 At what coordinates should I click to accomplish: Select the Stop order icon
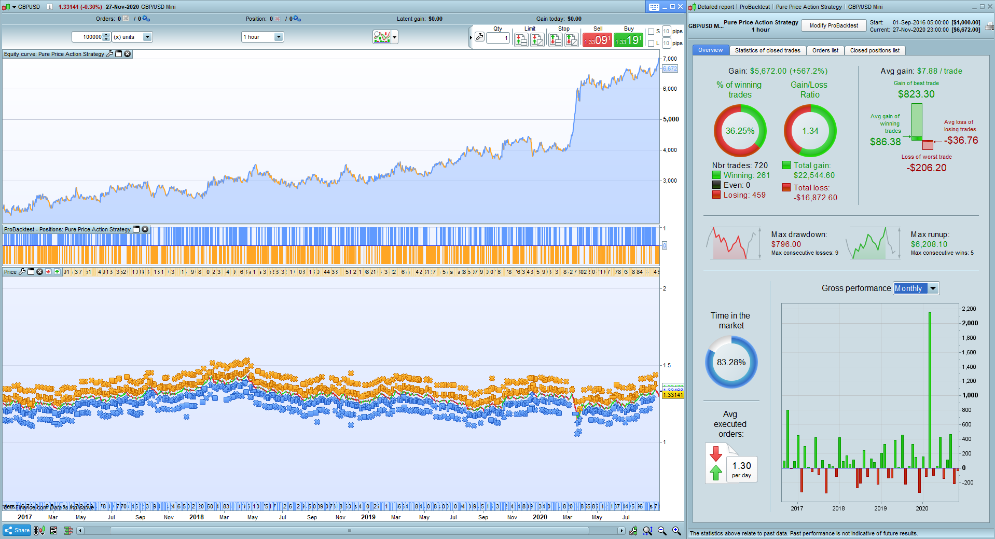[x=556, y=38]
